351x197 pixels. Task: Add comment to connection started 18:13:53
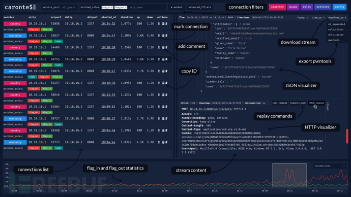[163, 95]
